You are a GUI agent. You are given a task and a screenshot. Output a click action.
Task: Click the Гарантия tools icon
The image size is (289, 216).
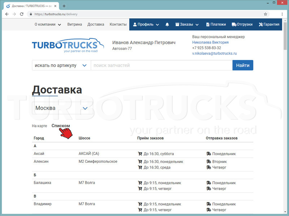(261, 24)
